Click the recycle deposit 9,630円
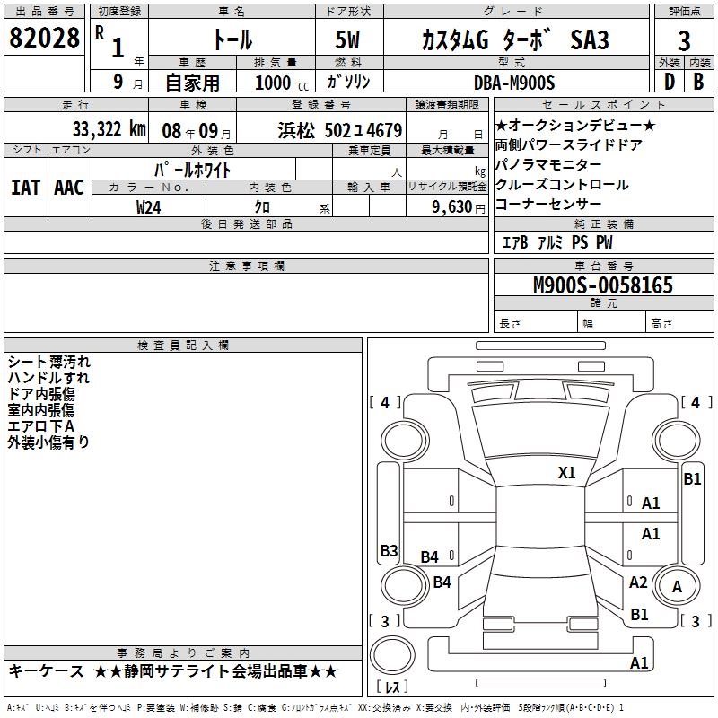The height and width of the screenshot is (718, 718). click(x=459, y=207)
